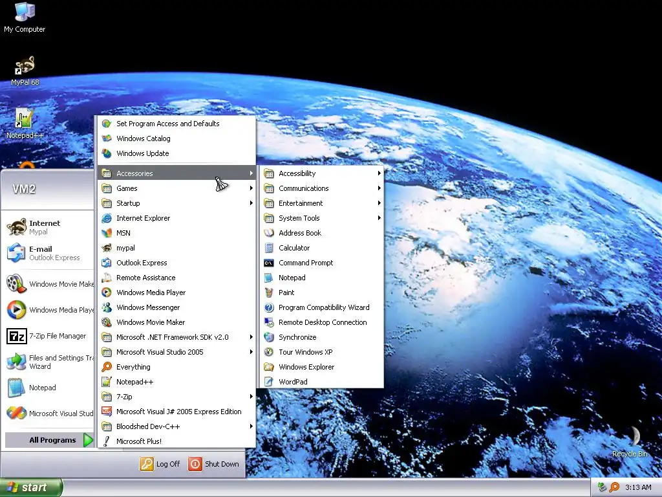Image resolution: width=662 pixels, height=497 pixels.
Task: Launch mypal from programs list
Action: point(177,248)
